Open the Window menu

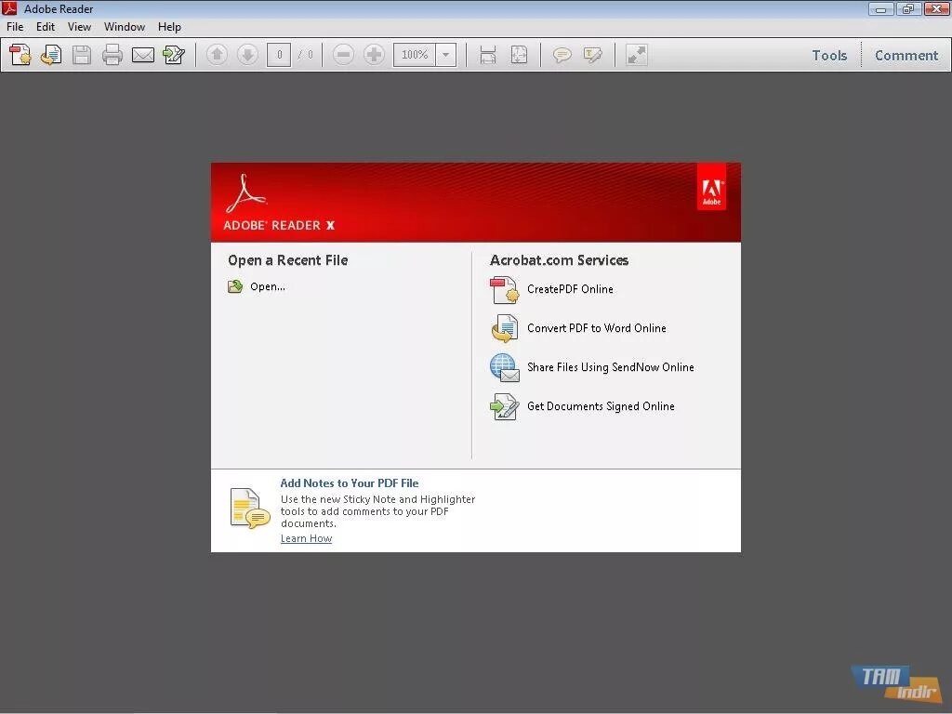[x=125, y=27]
